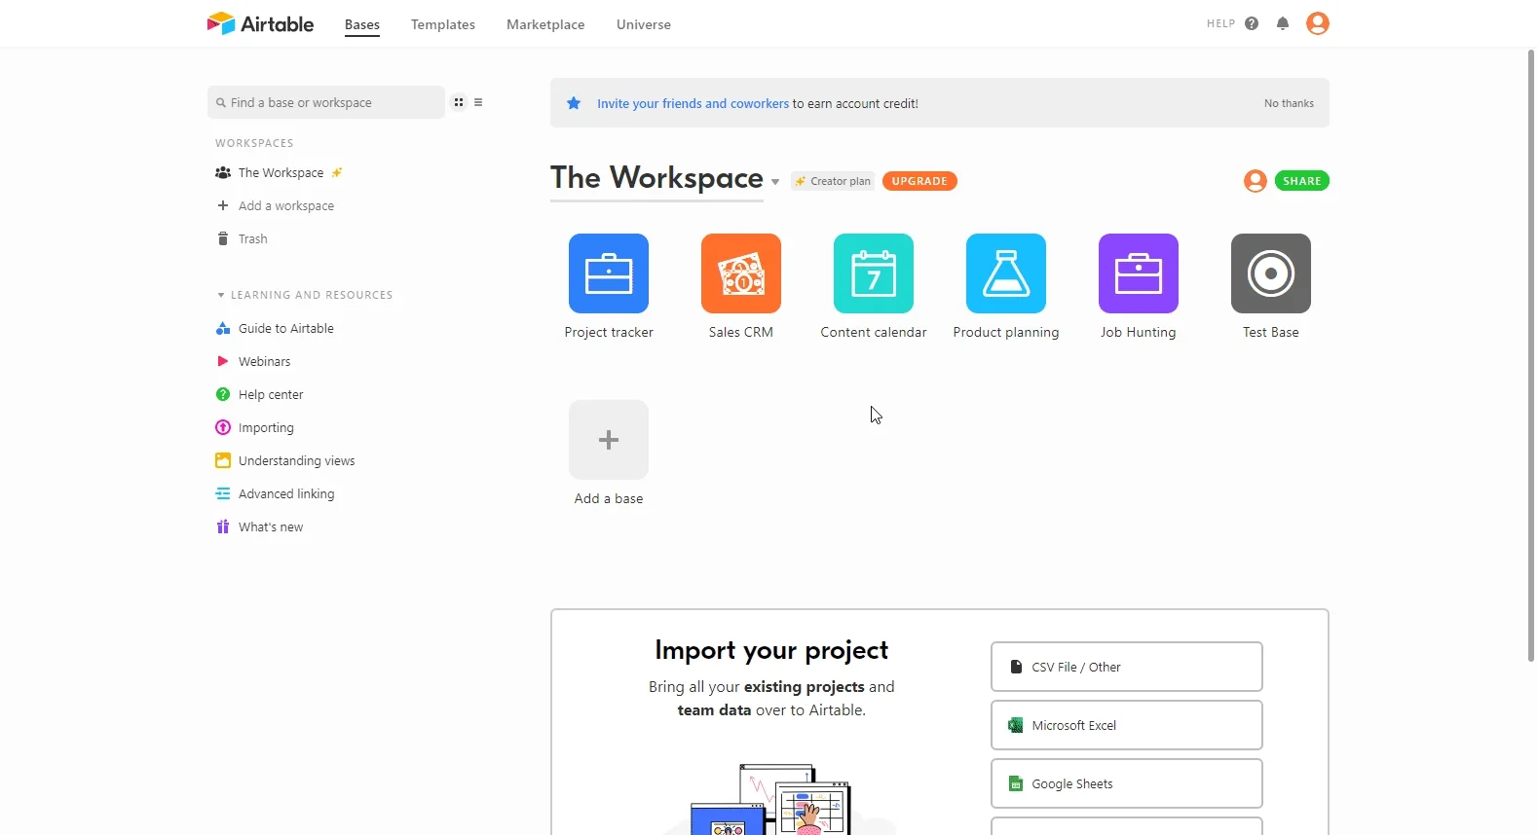Go to the Bases tab
This screenshot has width=1537, height=835.
[362, 24]
